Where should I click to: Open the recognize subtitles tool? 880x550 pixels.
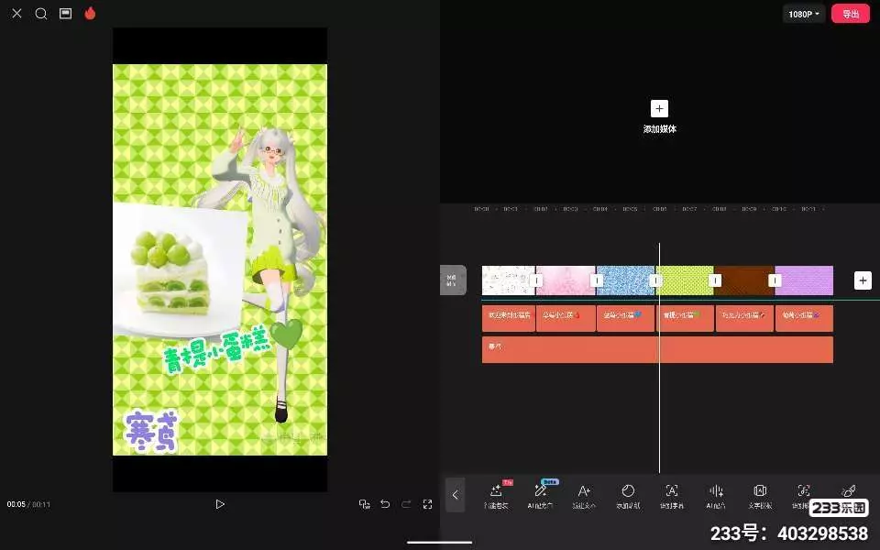672,496
